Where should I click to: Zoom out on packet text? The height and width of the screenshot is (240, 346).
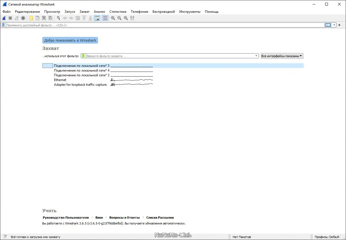[119, 18]
